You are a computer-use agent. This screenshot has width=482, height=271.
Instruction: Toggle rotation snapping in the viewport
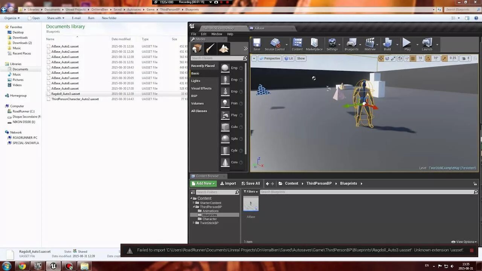[429, 58]
